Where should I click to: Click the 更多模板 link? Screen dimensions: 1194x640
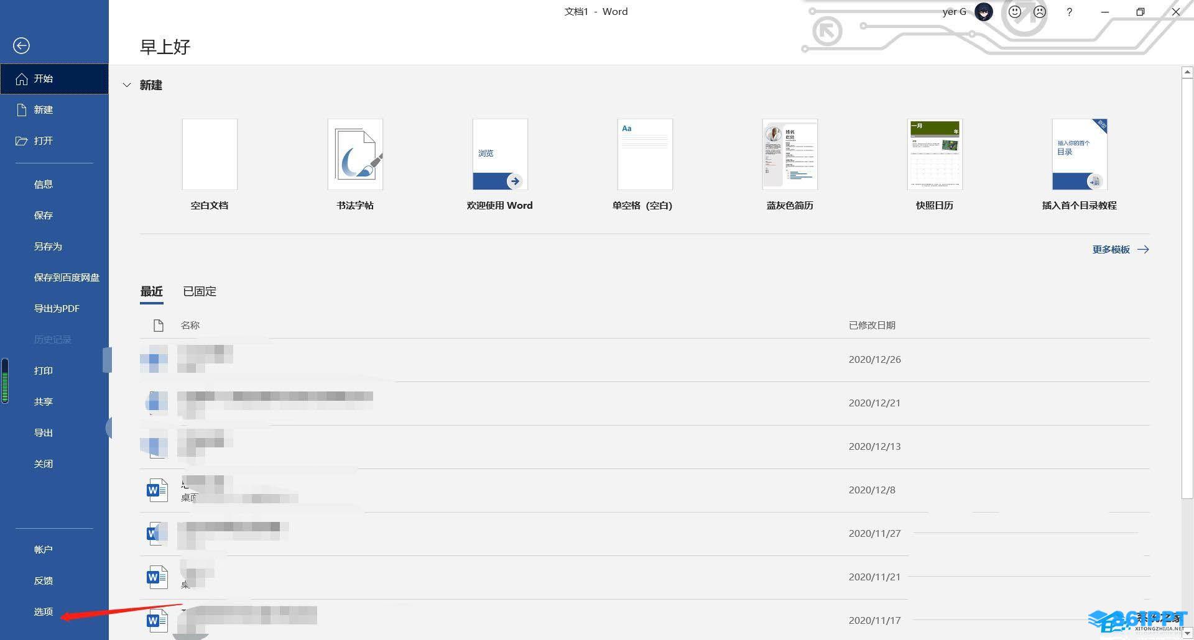[1121, 250]
